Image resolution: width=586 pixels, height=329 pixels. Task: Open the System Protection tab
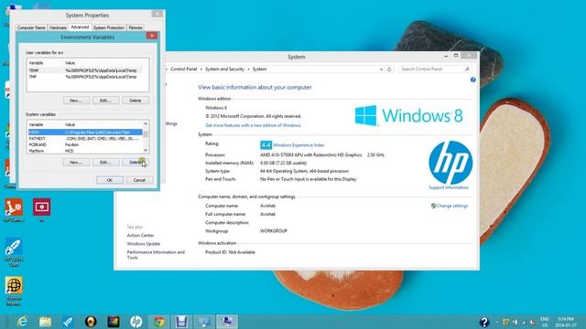coord(109,27)
